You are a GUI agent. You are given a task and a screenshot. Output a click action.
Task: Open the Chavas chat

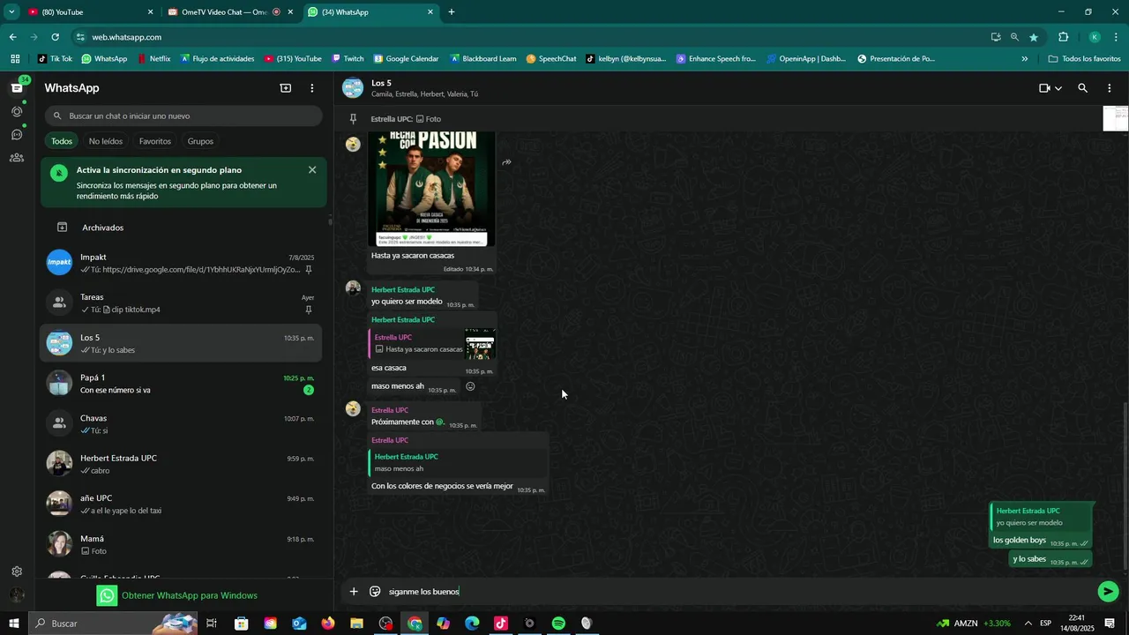coord(182,424)
